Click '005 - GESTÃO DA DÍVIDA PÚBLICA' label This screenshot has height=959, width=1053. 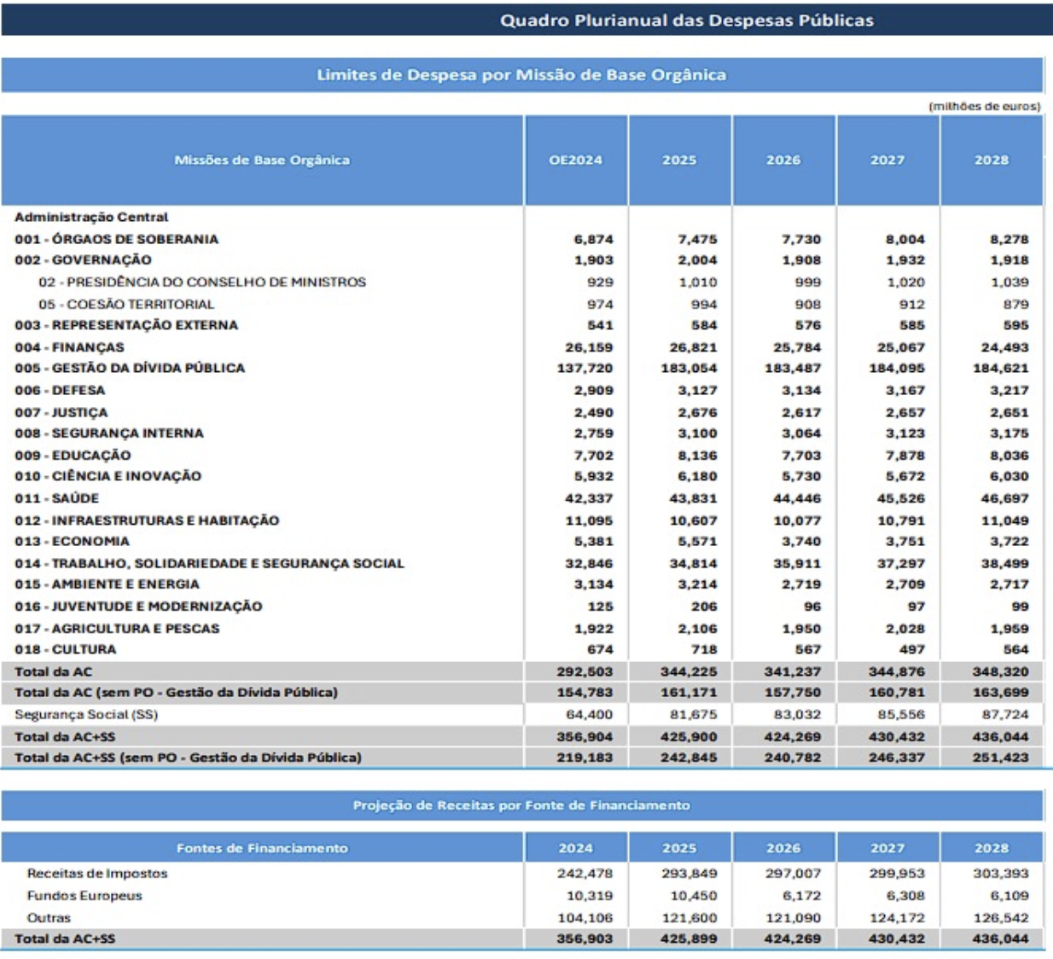point(130,369)
